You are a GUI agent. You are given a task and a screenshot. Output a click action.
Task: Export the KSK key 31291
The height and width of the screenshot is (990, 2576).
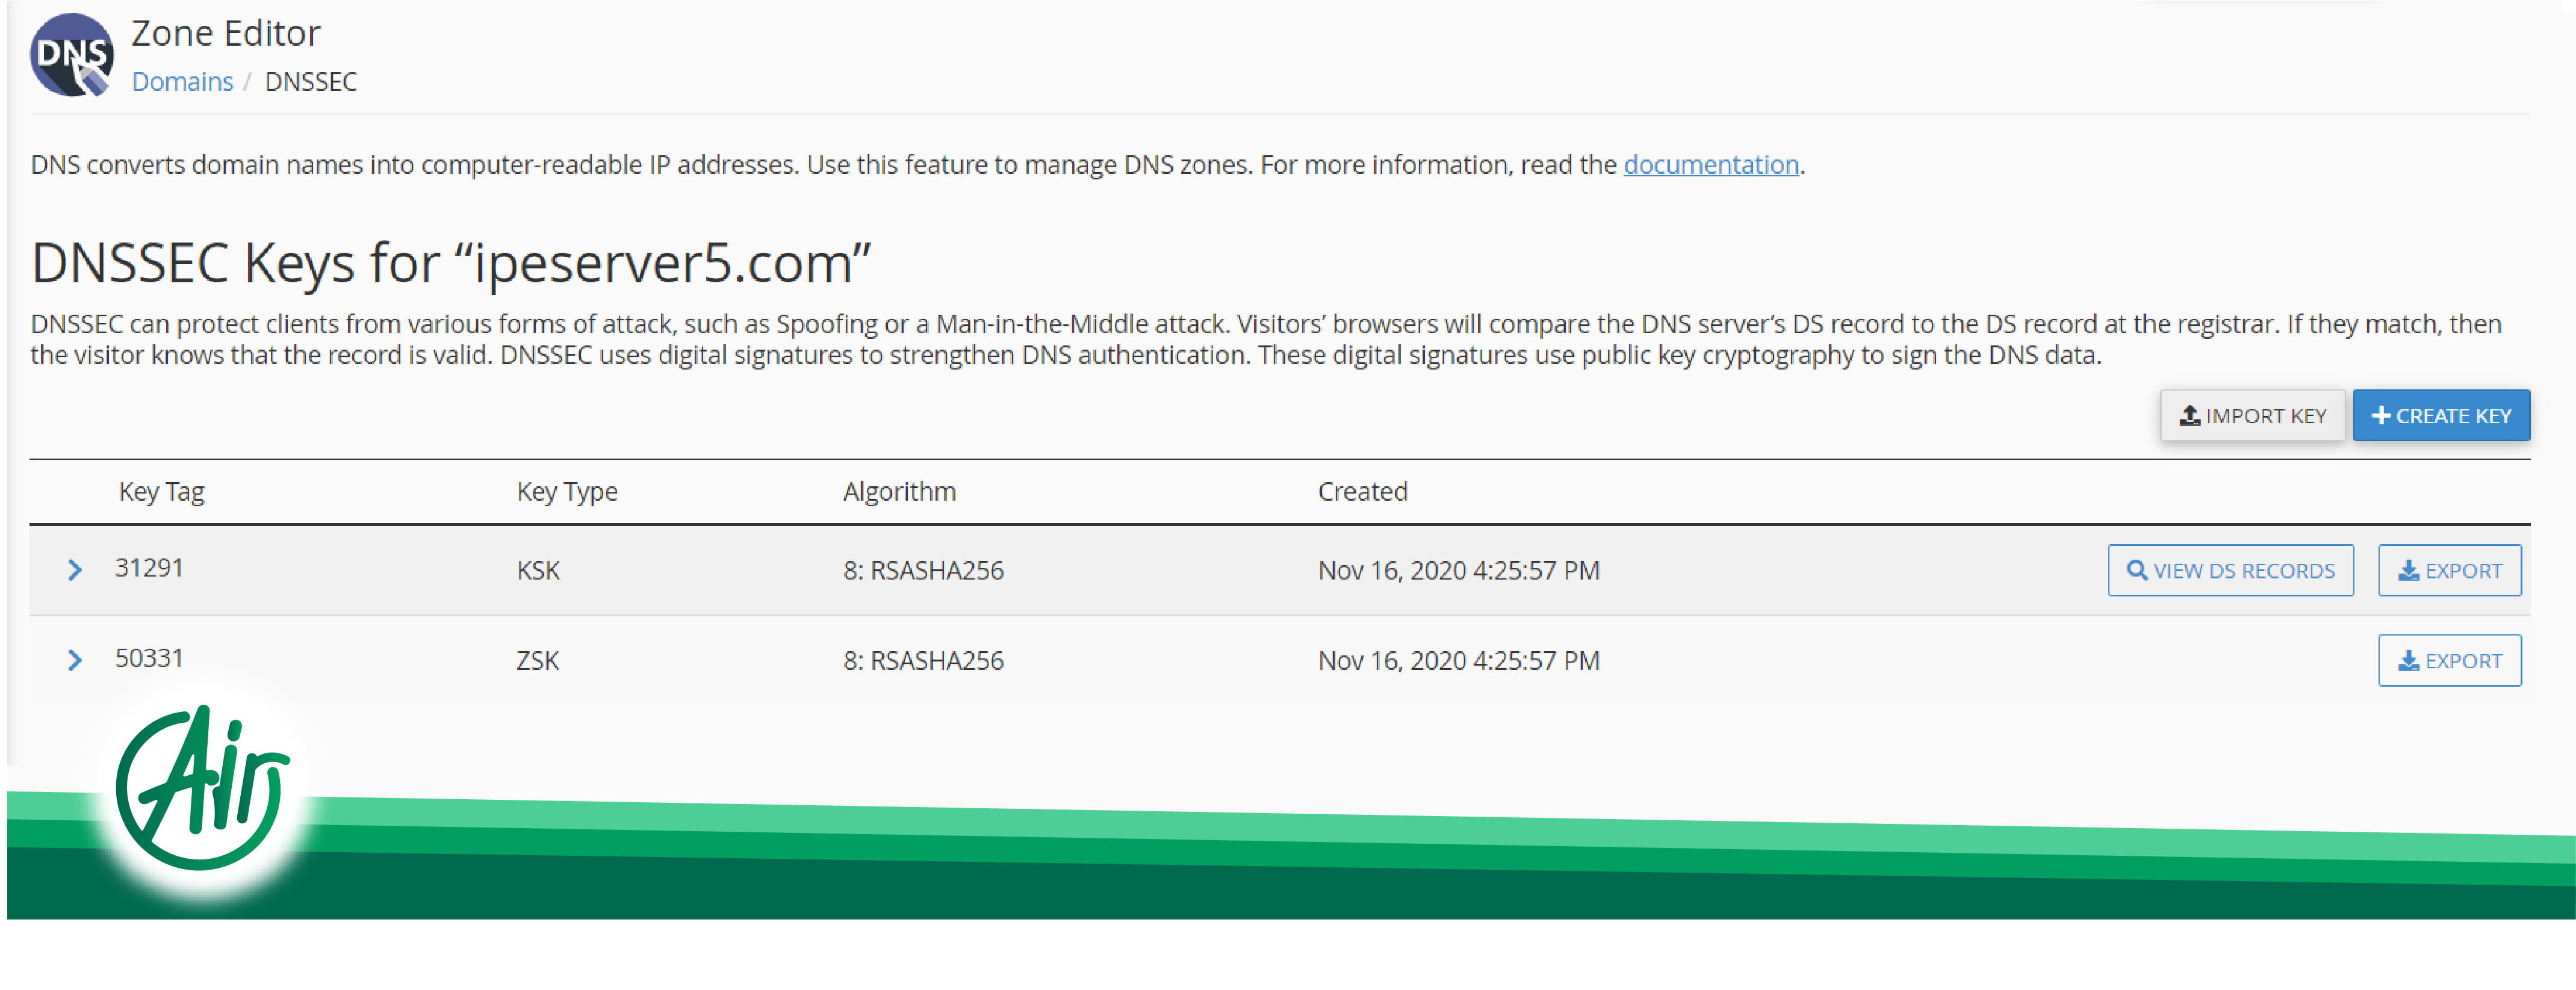(x=2449, y=570)
